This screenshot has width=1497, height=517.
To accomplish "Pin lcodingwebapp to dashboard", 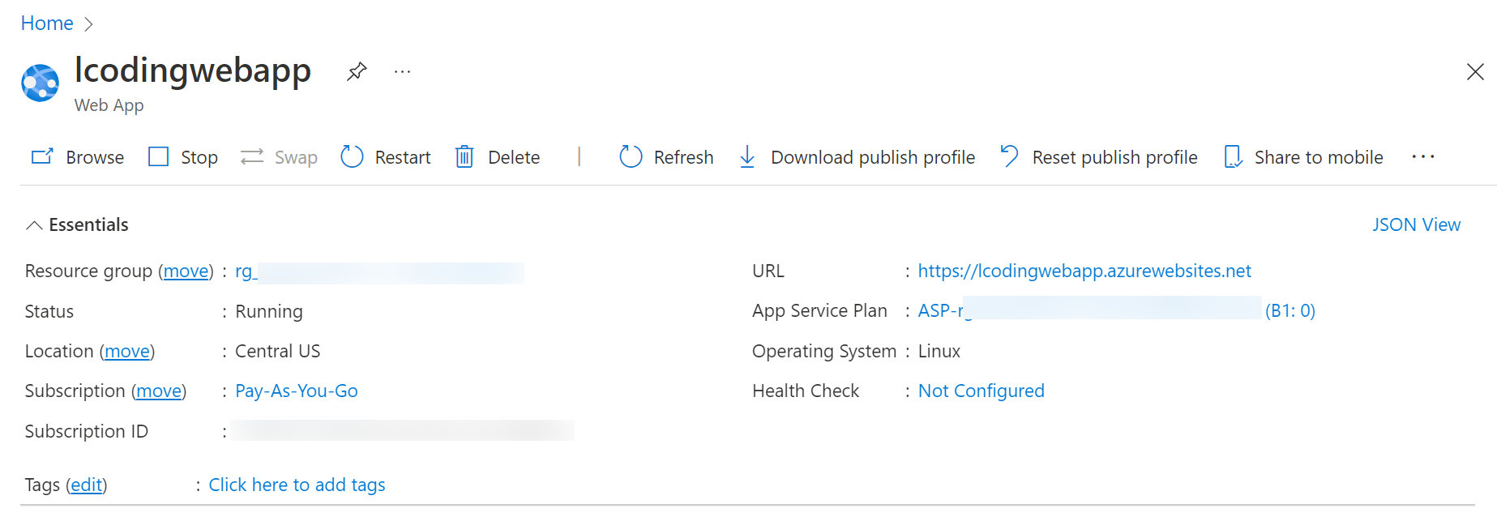I will [x=357, y=72].
